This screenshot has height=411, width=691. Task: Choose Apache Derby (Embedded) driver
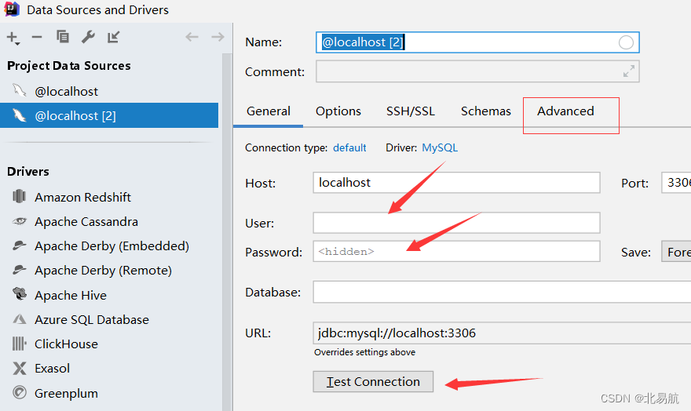[x=112, y=246]
